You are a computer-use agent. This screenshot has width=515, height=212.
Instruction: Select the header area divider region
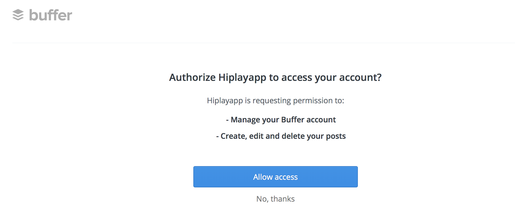[257, 42]
